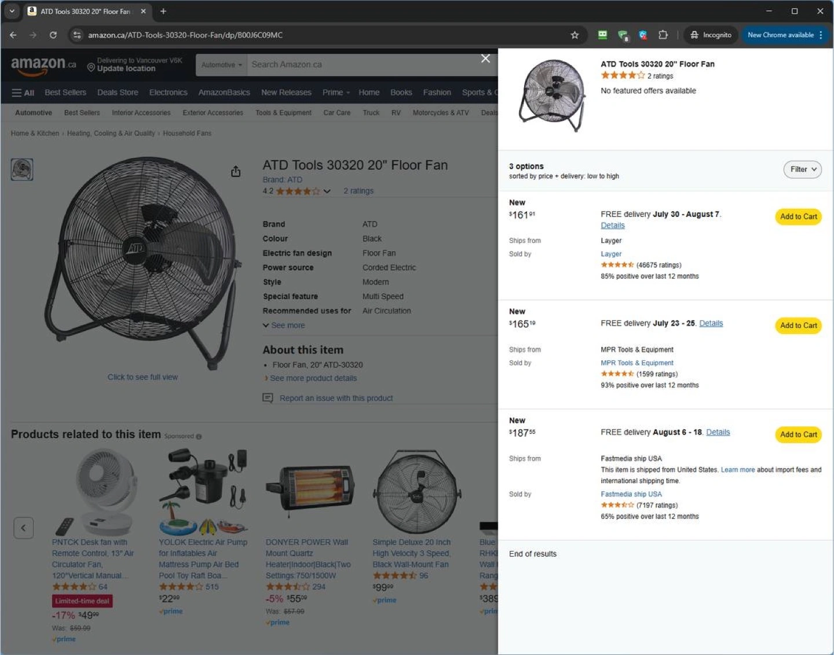Click the share icon above fan image

[x=236, y=171]
